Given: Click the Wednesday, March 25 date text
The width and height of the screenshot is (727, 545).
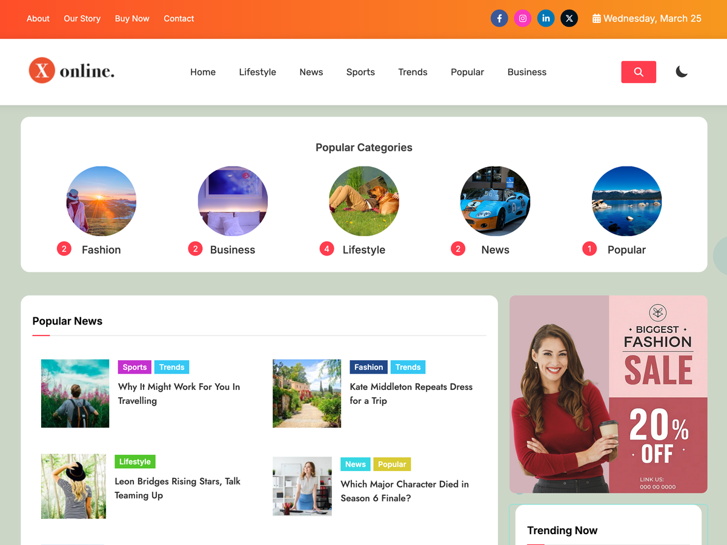Looking at the screenshot, I should [652, 19].
